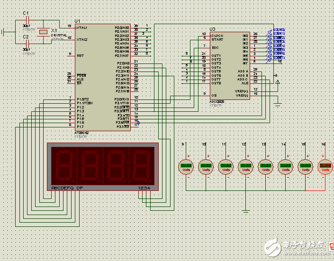Click the P0.0/AD0 pin label

point(122,28)
